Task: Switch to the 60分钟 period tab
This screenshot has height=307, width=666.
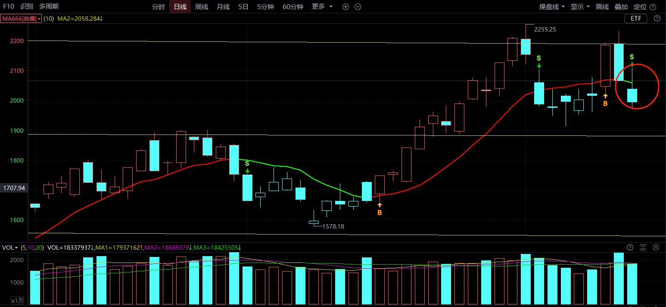Action: pyautogui.click(x=293, y=6)
